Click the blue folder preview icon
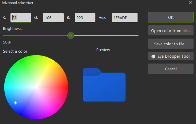Viewport: 196px width, 124px height. tap(104, 85)
